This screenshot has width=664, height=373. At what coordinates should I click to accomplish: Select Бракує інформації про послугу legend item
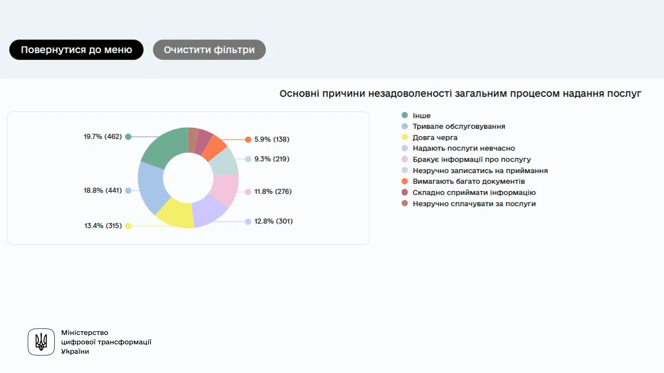471,160
